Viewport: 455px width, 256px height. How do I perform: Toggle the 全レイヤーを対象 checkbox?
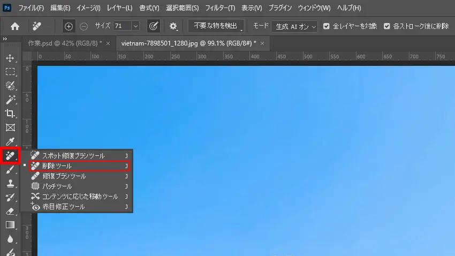click(x=326, y=26)
